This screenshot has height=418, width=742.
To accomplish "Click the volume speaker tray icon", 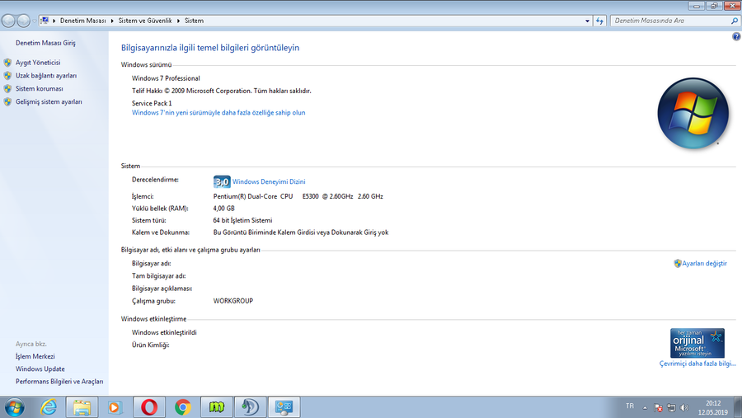I will tap(684, 407).
